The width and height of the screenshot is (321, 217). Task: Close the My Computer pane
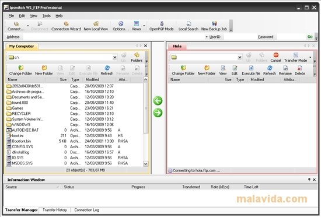point(145,46)
